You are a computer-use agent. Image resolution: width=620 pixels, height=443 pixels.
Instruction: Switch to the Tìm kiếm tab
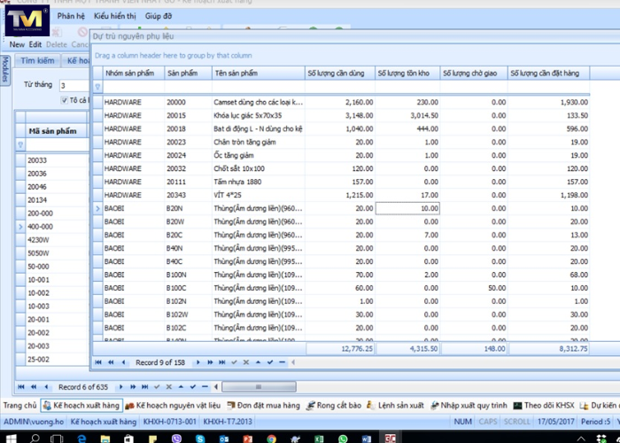coord(37,60)
